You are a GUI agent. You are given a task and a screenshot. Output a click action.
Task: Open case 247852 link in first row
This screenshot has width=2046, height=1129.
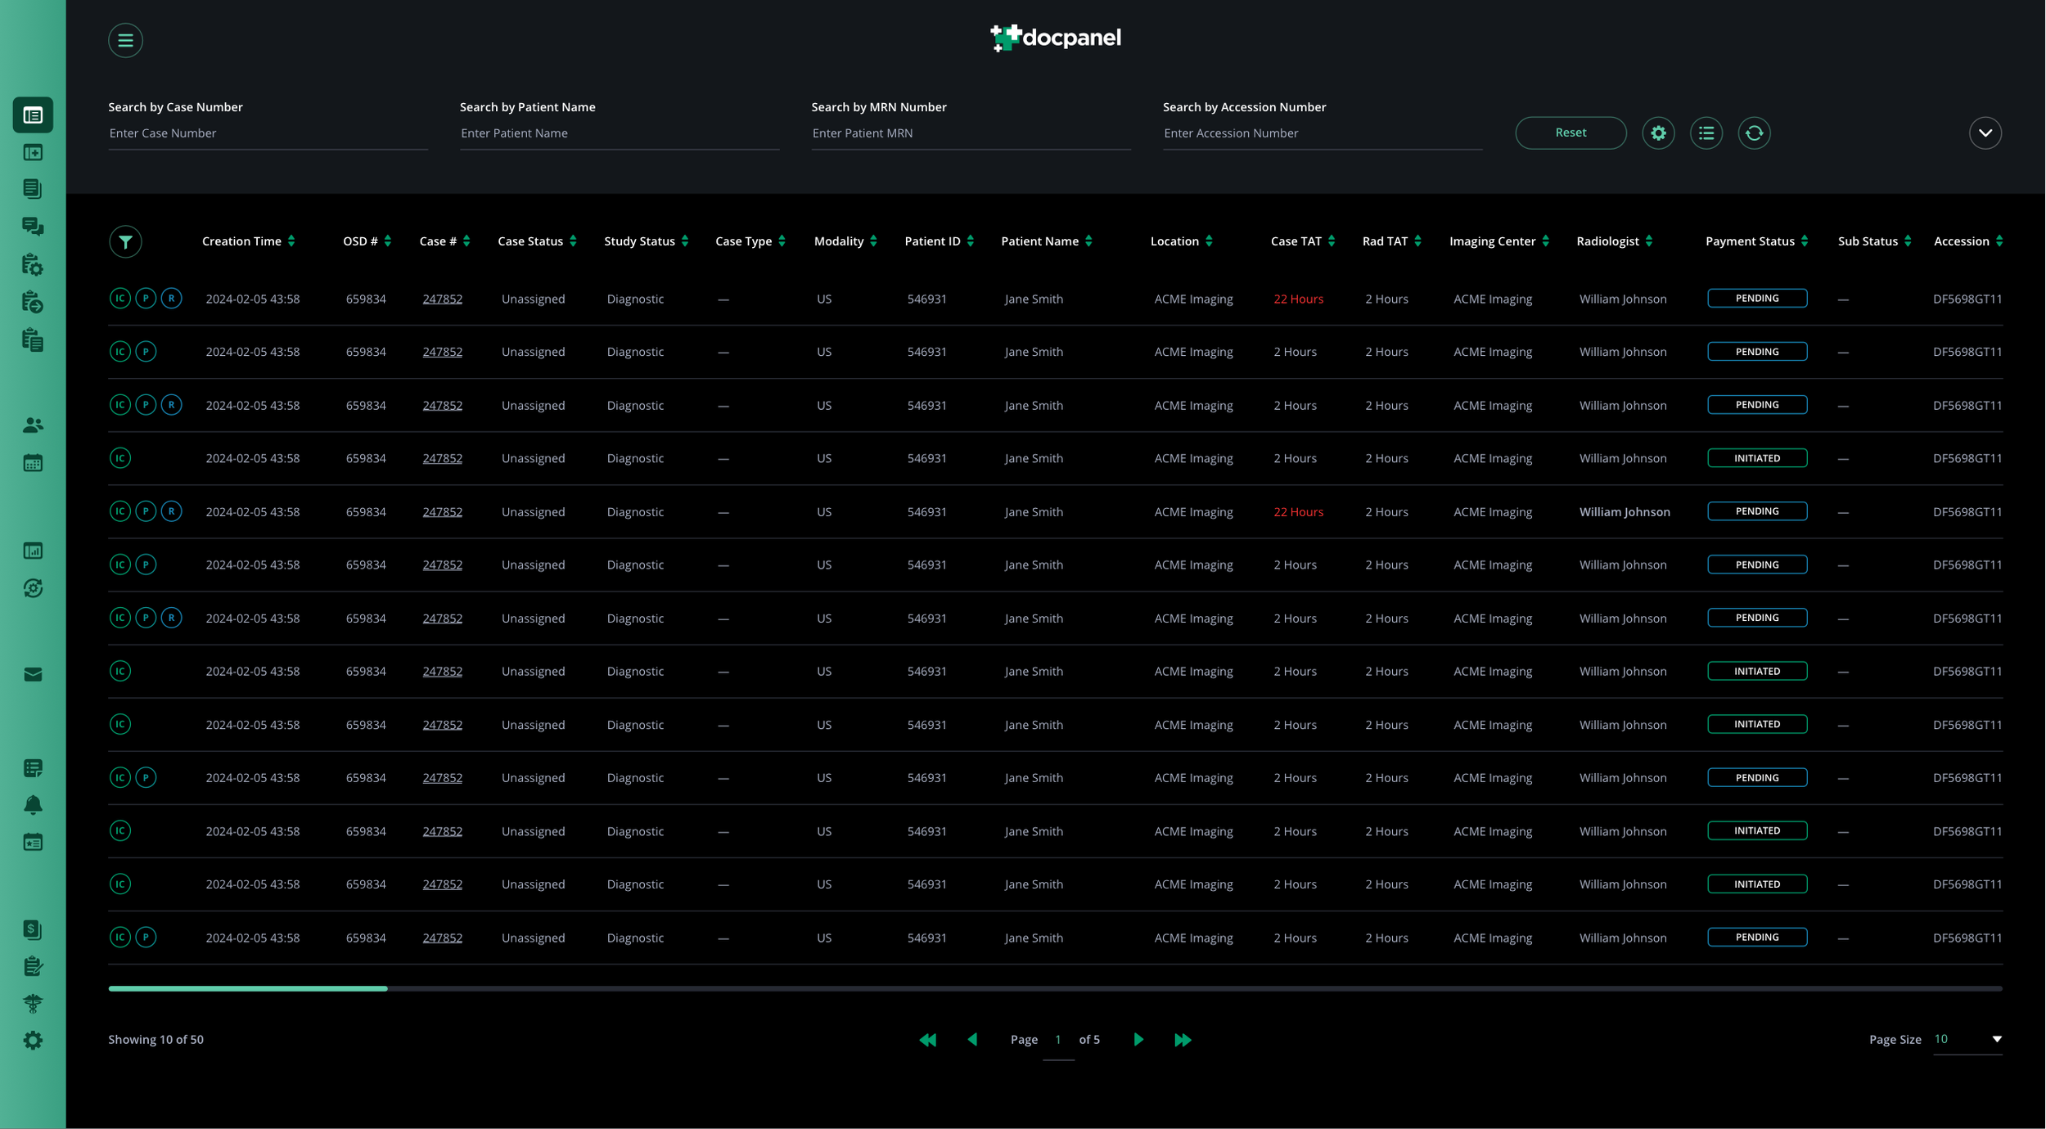coord(442,299)
